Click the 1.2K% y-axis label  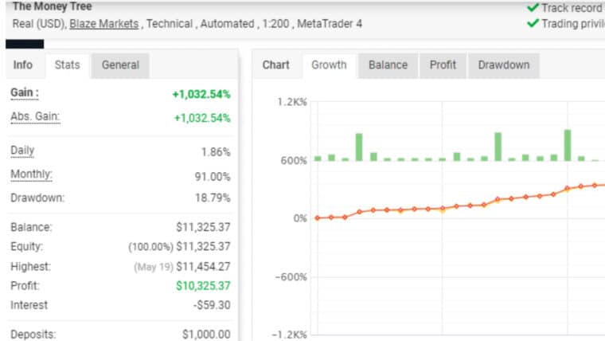(x=292, y=102)
